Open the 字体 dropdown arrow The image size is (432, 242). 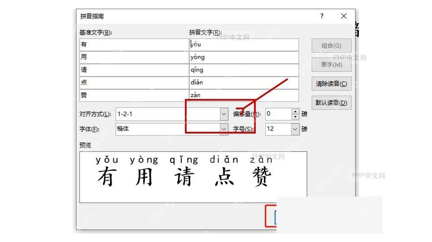pyautogui.click(x=224, y=129)
